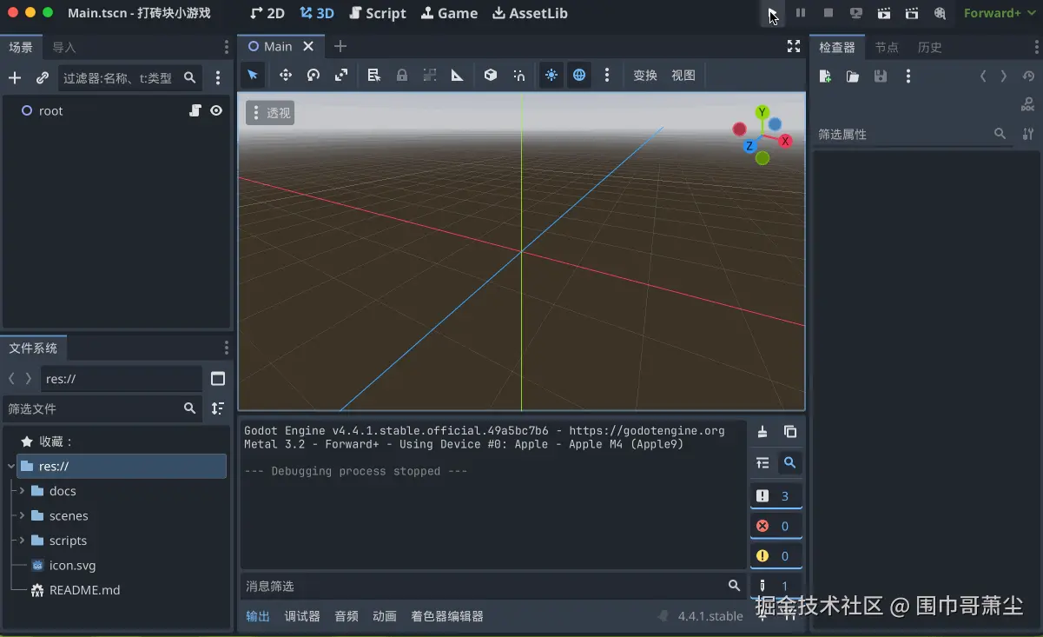This screenshot has width=1043, height=637.
Task: Toggle visibility of root node
Action: (216, 110)
